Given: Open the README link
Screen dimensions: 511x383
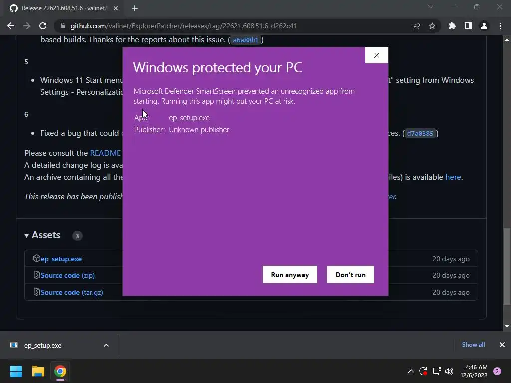Looking at the screenshot, I should pyautogui.click(x=105, y=153).
